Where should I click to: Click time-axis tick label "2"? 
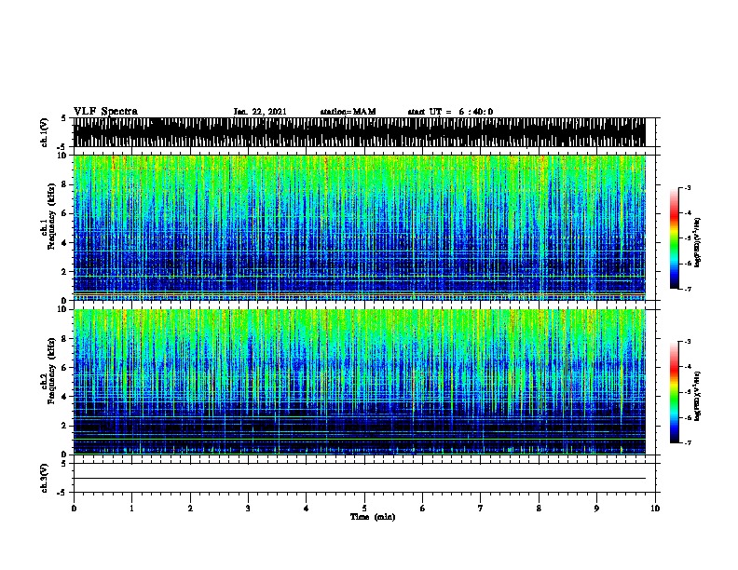[x=190, y=509]
